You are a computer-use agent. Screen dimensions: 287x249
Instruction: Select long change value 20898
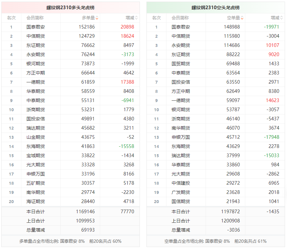point(127,27)
